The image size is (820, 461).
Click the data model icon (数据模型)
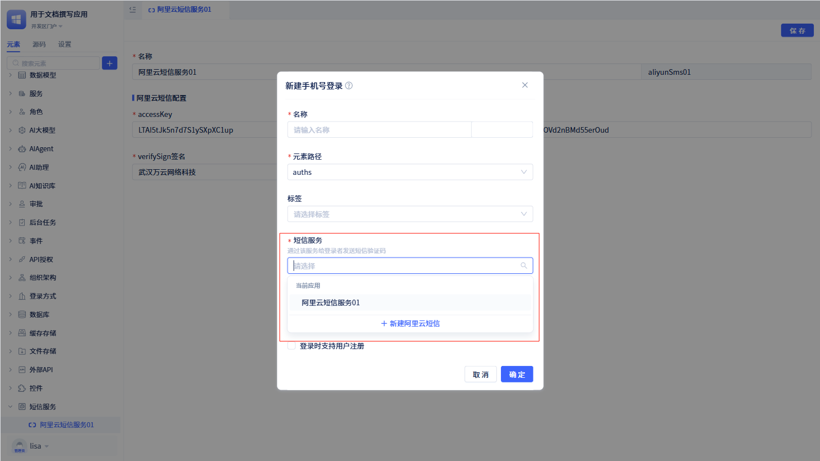tap(22, 75)
